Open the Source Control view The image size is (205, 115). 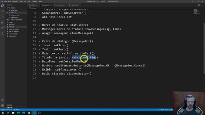pyautogui.click(x=3, y=17)
